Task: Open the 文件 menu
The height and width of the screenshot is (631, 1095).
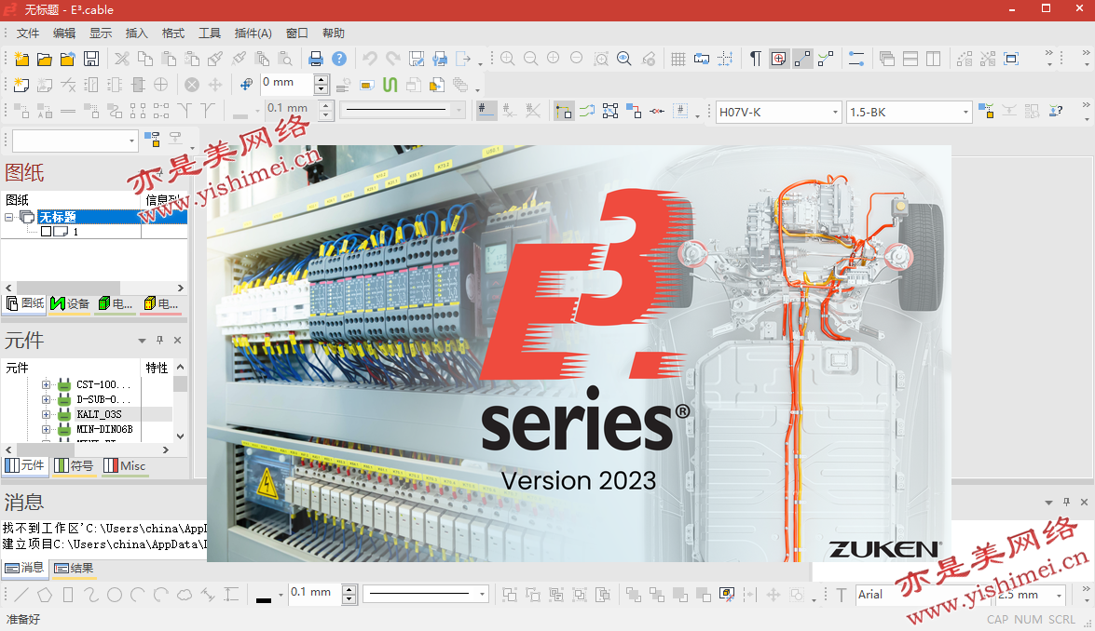Action: pos(28,33)
